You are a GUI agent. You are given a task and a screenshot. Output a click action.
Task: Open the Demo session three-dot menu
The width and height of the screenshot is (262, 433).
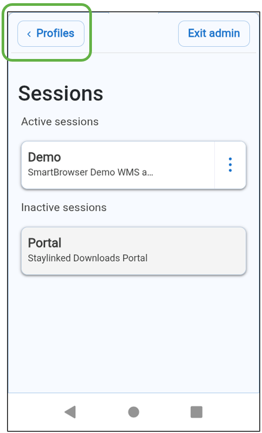(230, 165)
